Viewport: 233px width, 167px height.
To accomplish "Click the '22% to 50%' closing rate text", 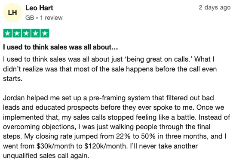I will (x=136, y=136).
